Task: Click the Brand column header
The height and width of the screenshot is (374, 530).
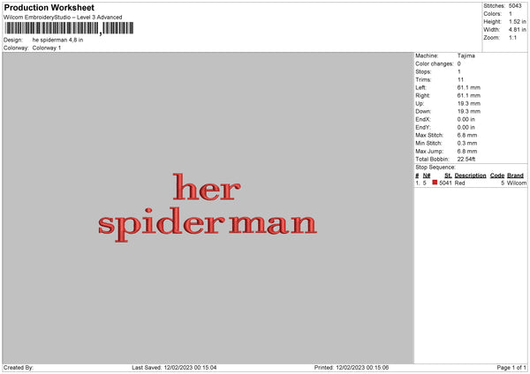Action: tap(515, 176)
